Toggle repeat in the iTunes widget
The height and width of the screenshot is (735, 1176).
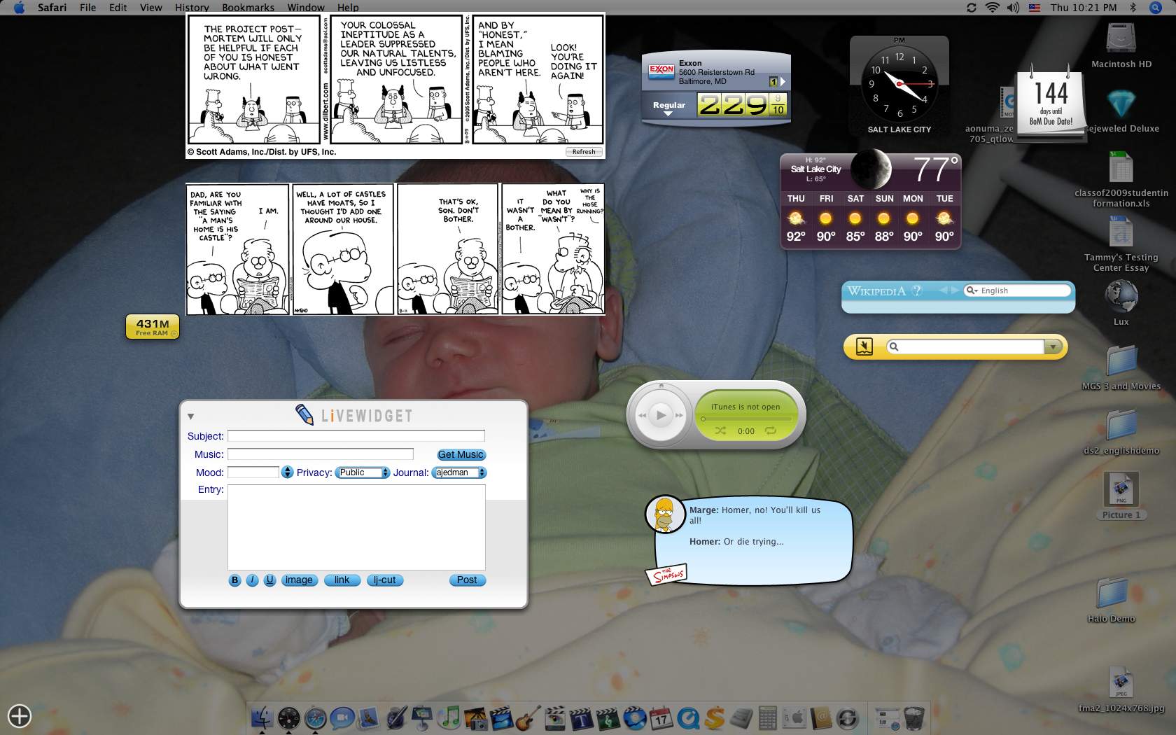(x=771, y=430)
